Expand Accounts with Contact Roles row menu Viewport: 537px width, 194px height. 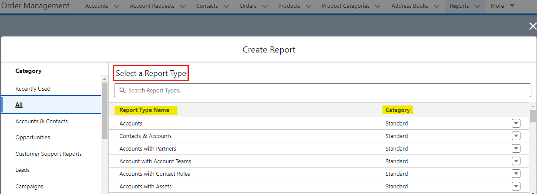pos(516,174)
